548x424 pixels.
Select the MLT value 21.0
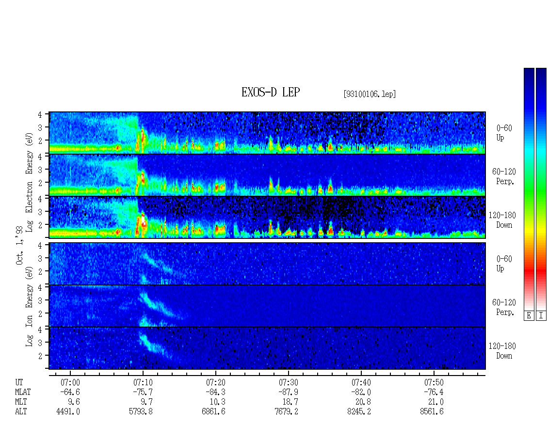point(435,402)
